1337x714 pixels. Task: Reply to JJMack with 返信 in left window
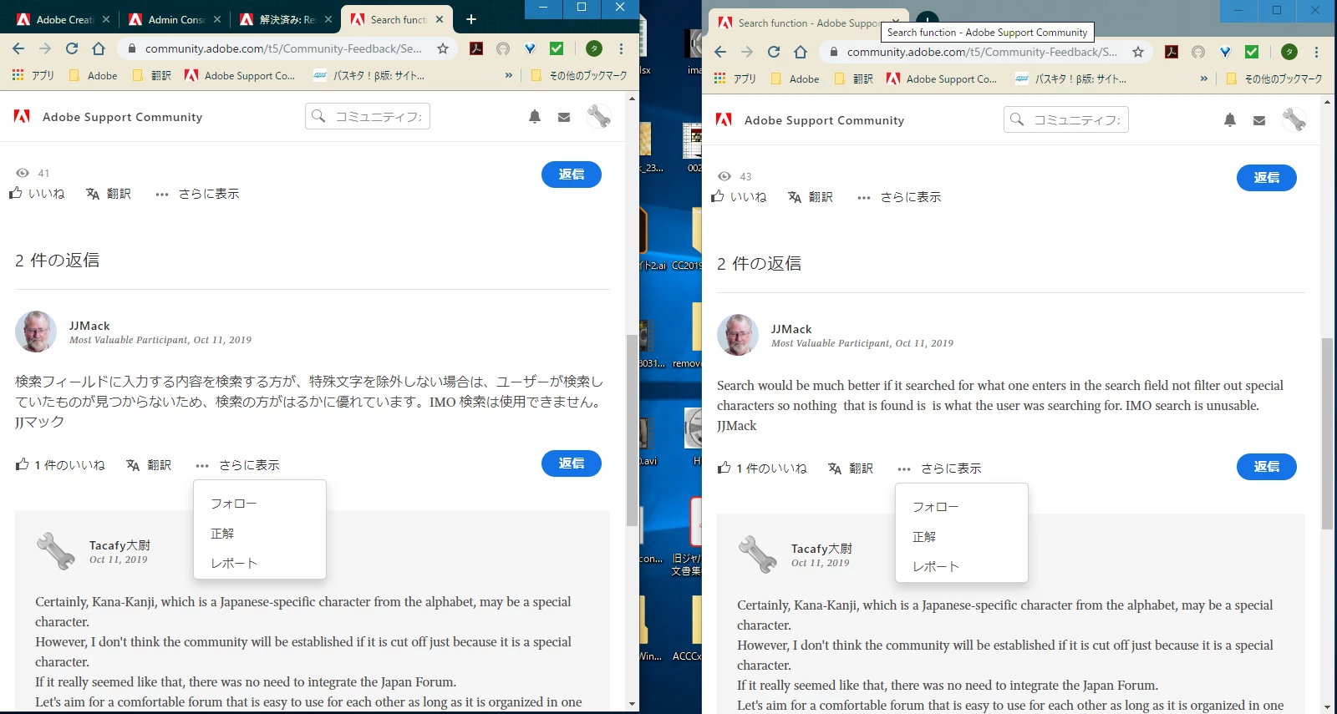click(x=572, y=463)
